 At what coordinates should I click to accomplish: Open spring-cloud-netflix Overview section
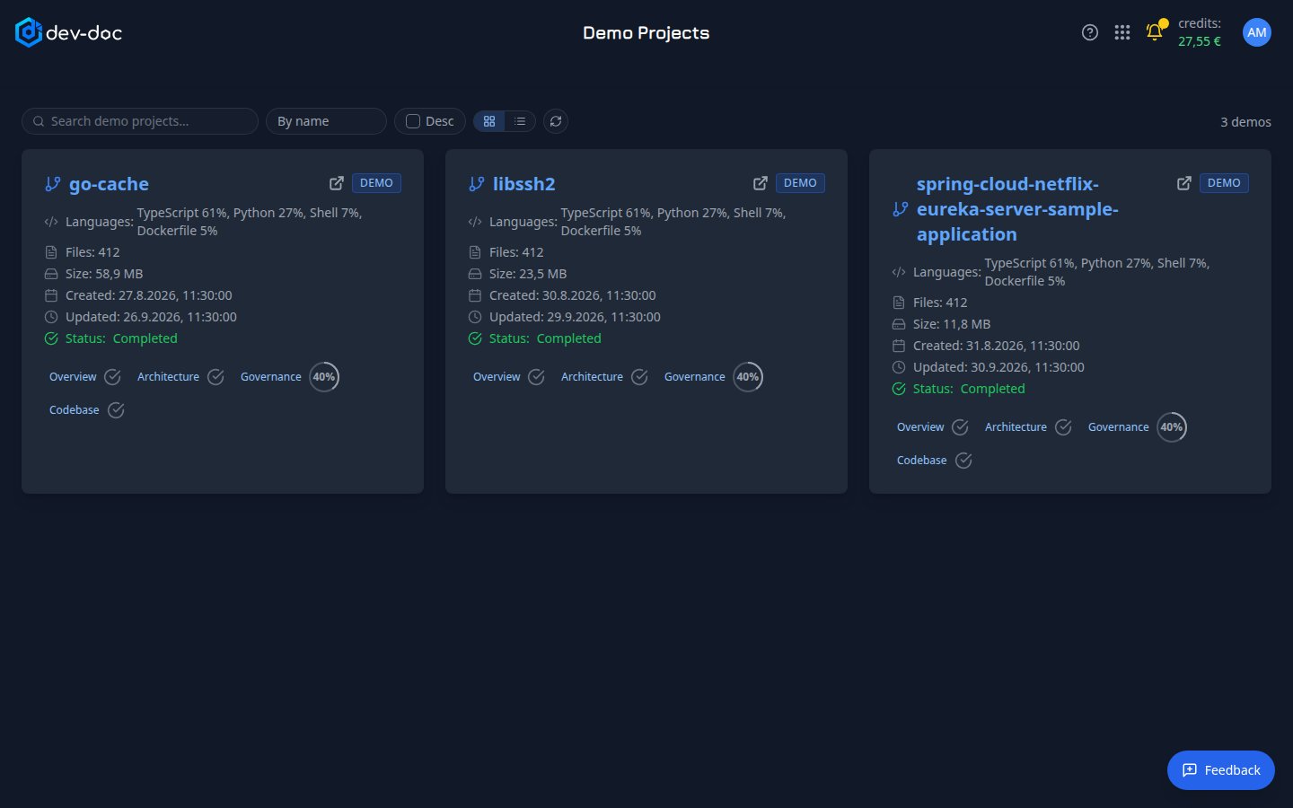tap(920, 427)
